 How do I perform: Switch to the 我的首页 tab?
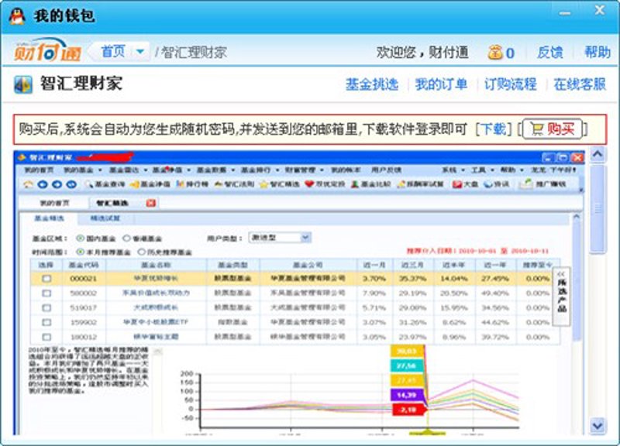click(x=54, y=203)
